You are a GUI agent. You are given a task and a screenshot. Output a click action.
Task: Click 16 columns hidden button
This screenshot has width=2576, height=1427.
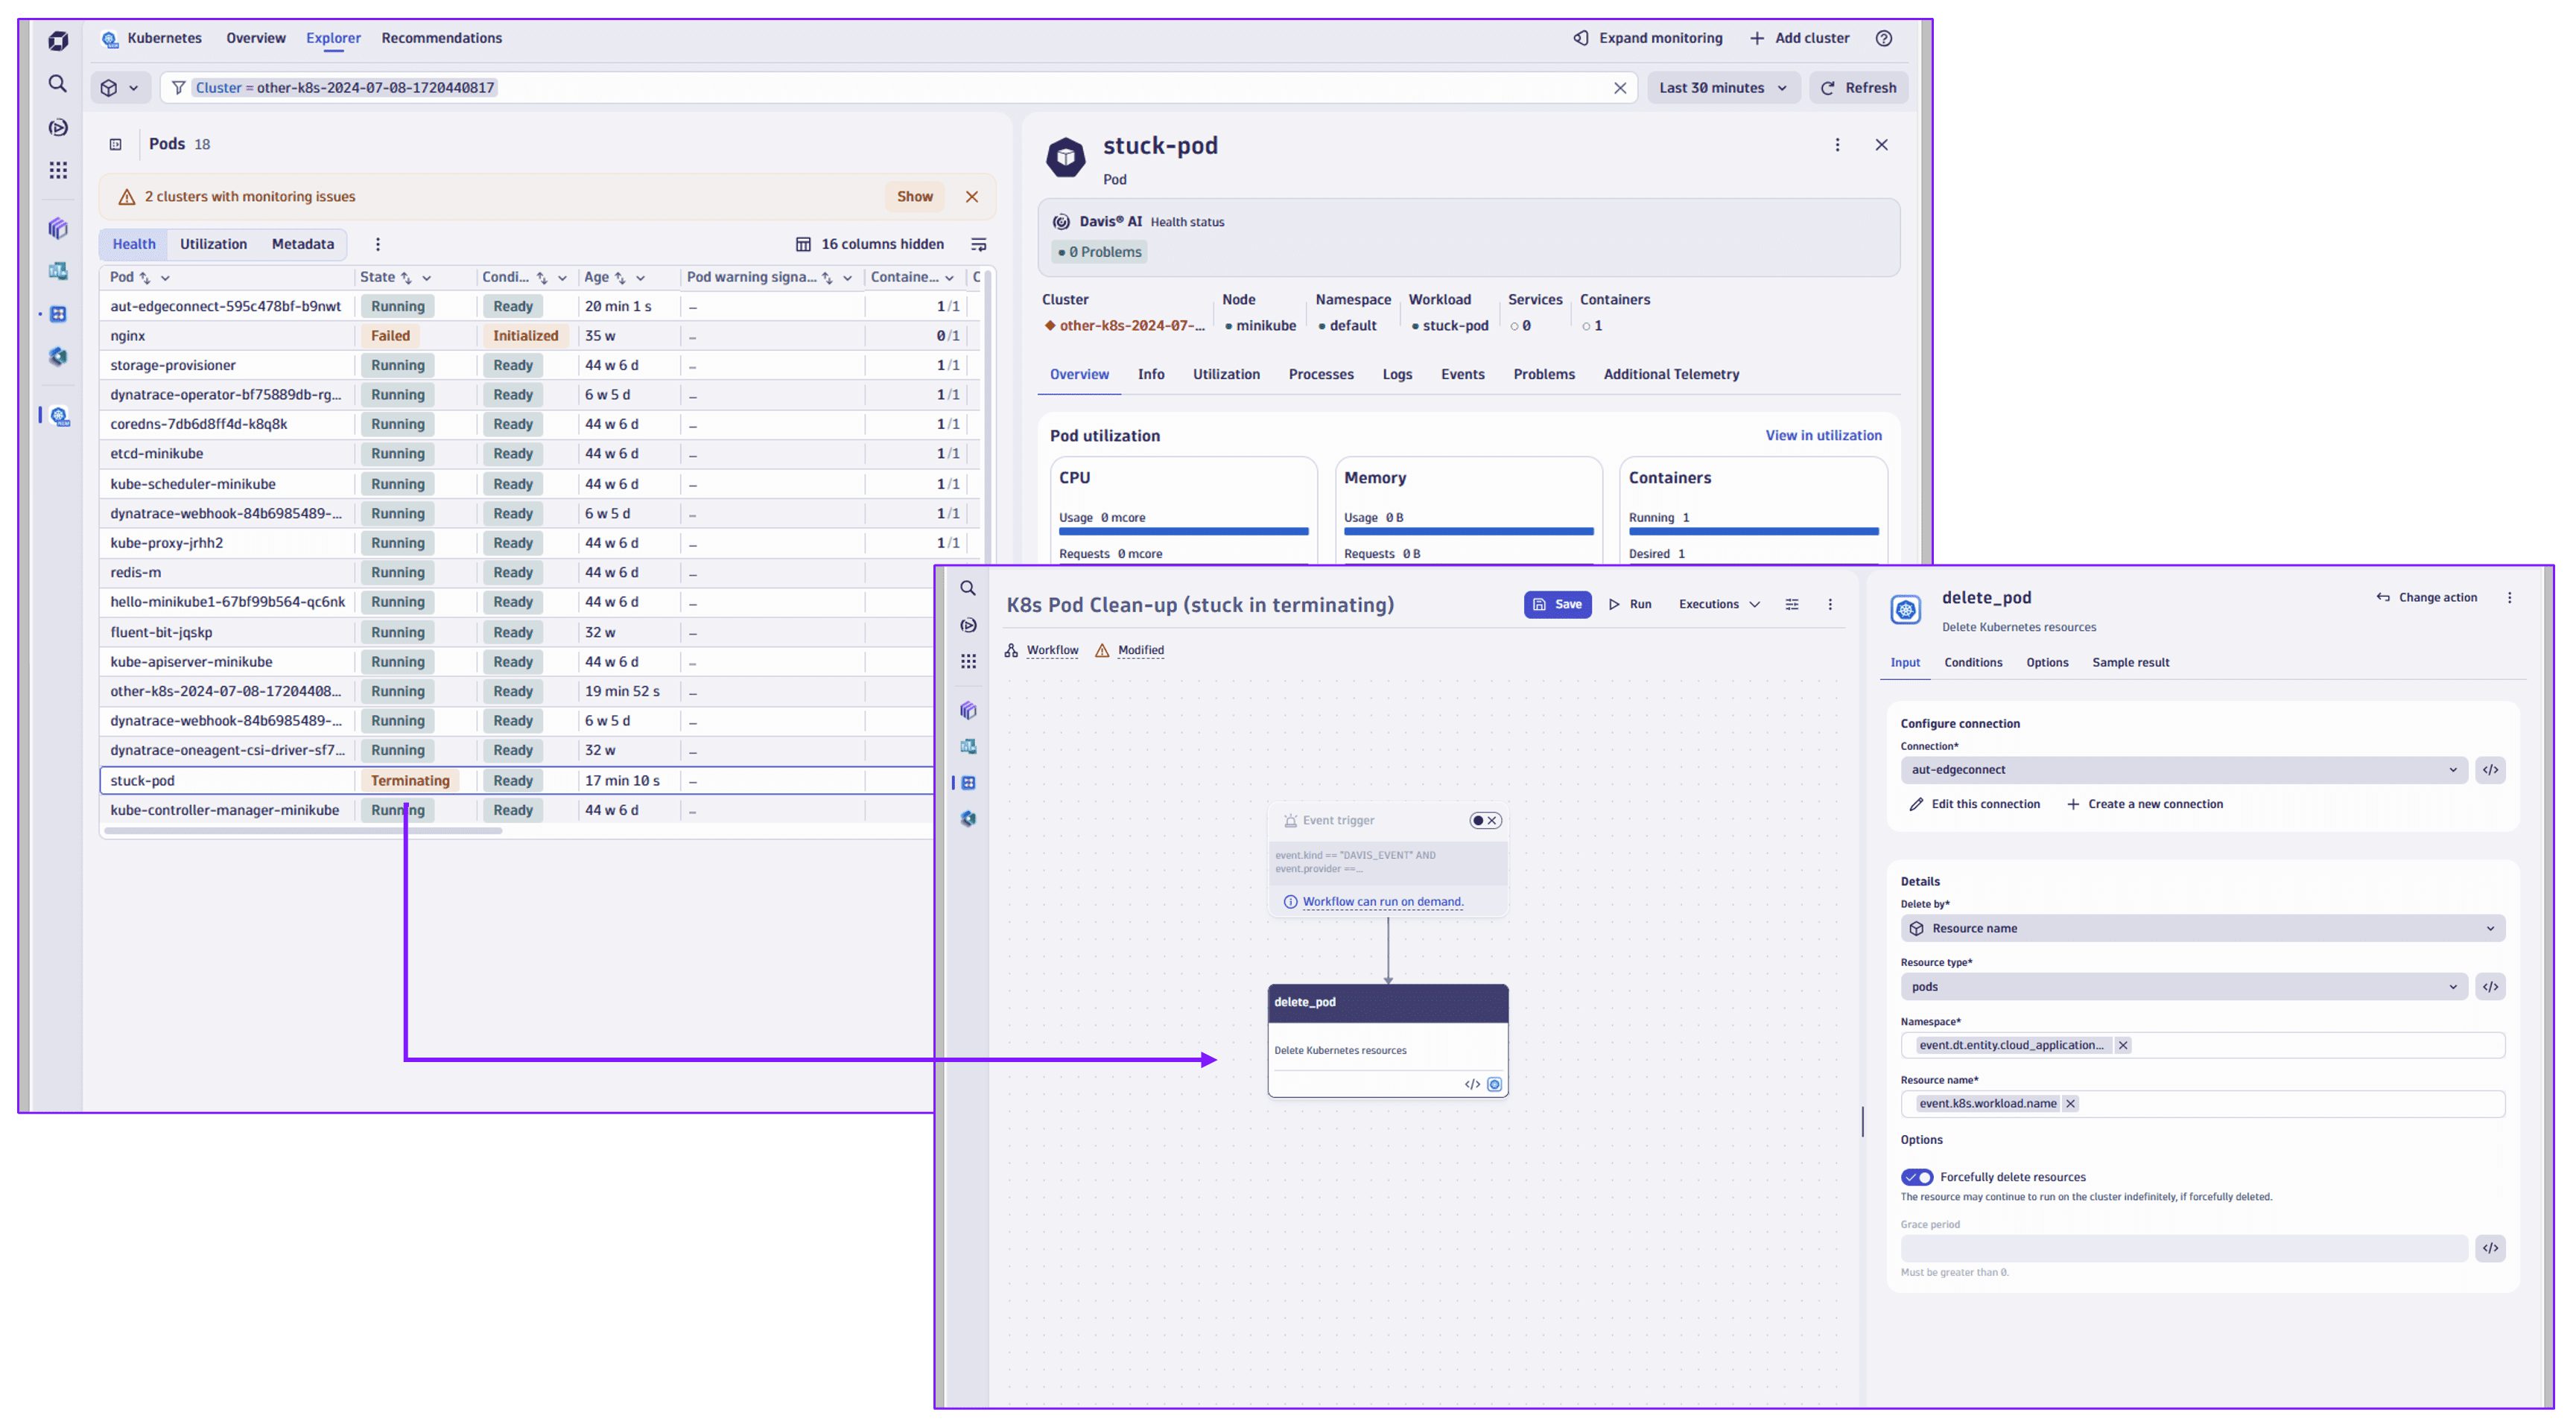870,244
